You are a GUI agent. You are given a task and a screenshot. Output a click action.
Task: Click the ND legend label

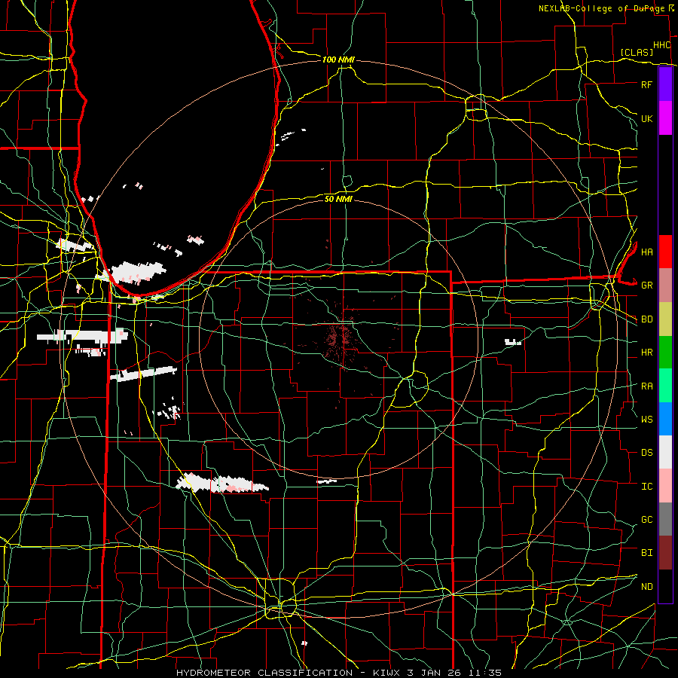click(646, 586)
